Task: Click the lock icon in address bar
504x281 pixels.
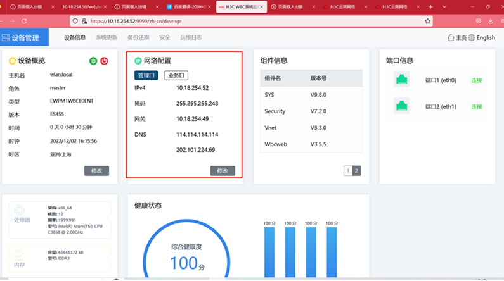Action: coord(84,21)
